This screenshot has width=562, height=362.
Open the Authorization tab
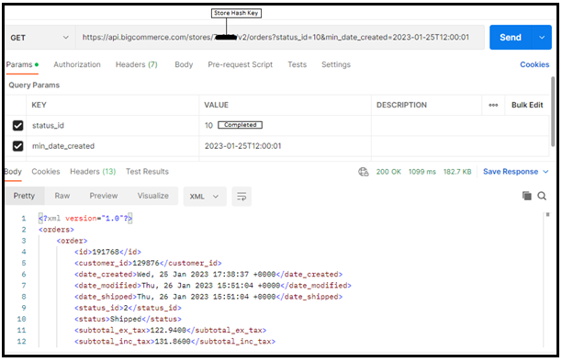(77, 64)
